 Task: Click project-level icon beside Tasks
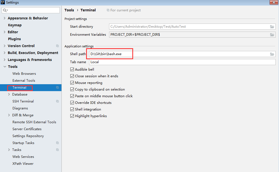pos(57,150)
